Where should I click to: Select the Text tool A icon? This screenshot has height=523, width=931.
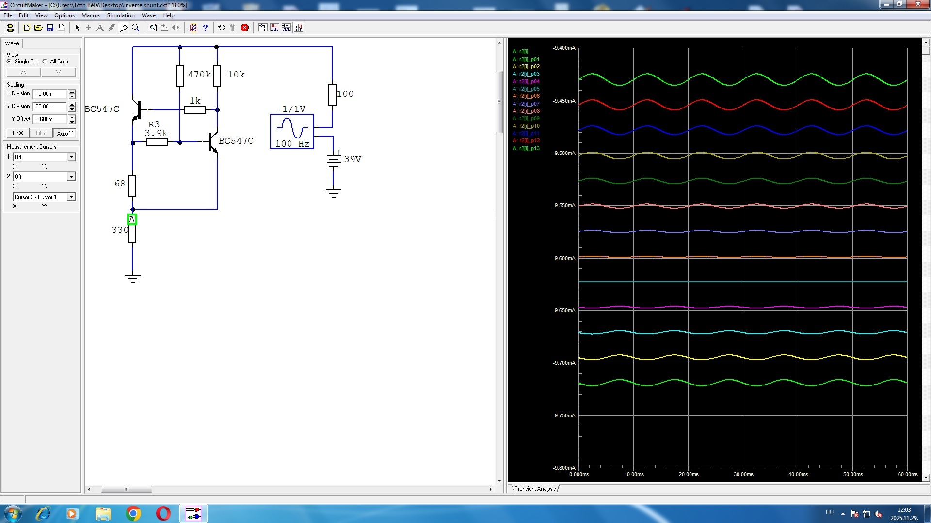pyautogui.click(x=100, y=28)
